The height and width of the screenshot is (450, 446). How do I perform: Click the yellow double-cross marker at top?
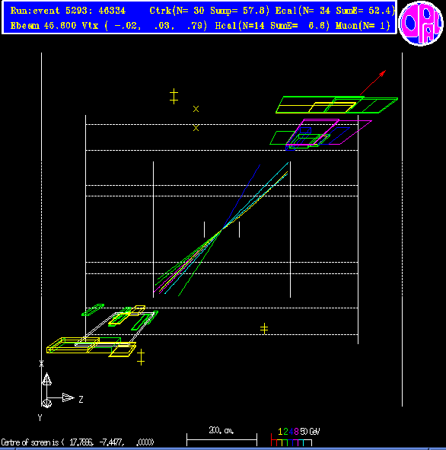click(174, 96)
